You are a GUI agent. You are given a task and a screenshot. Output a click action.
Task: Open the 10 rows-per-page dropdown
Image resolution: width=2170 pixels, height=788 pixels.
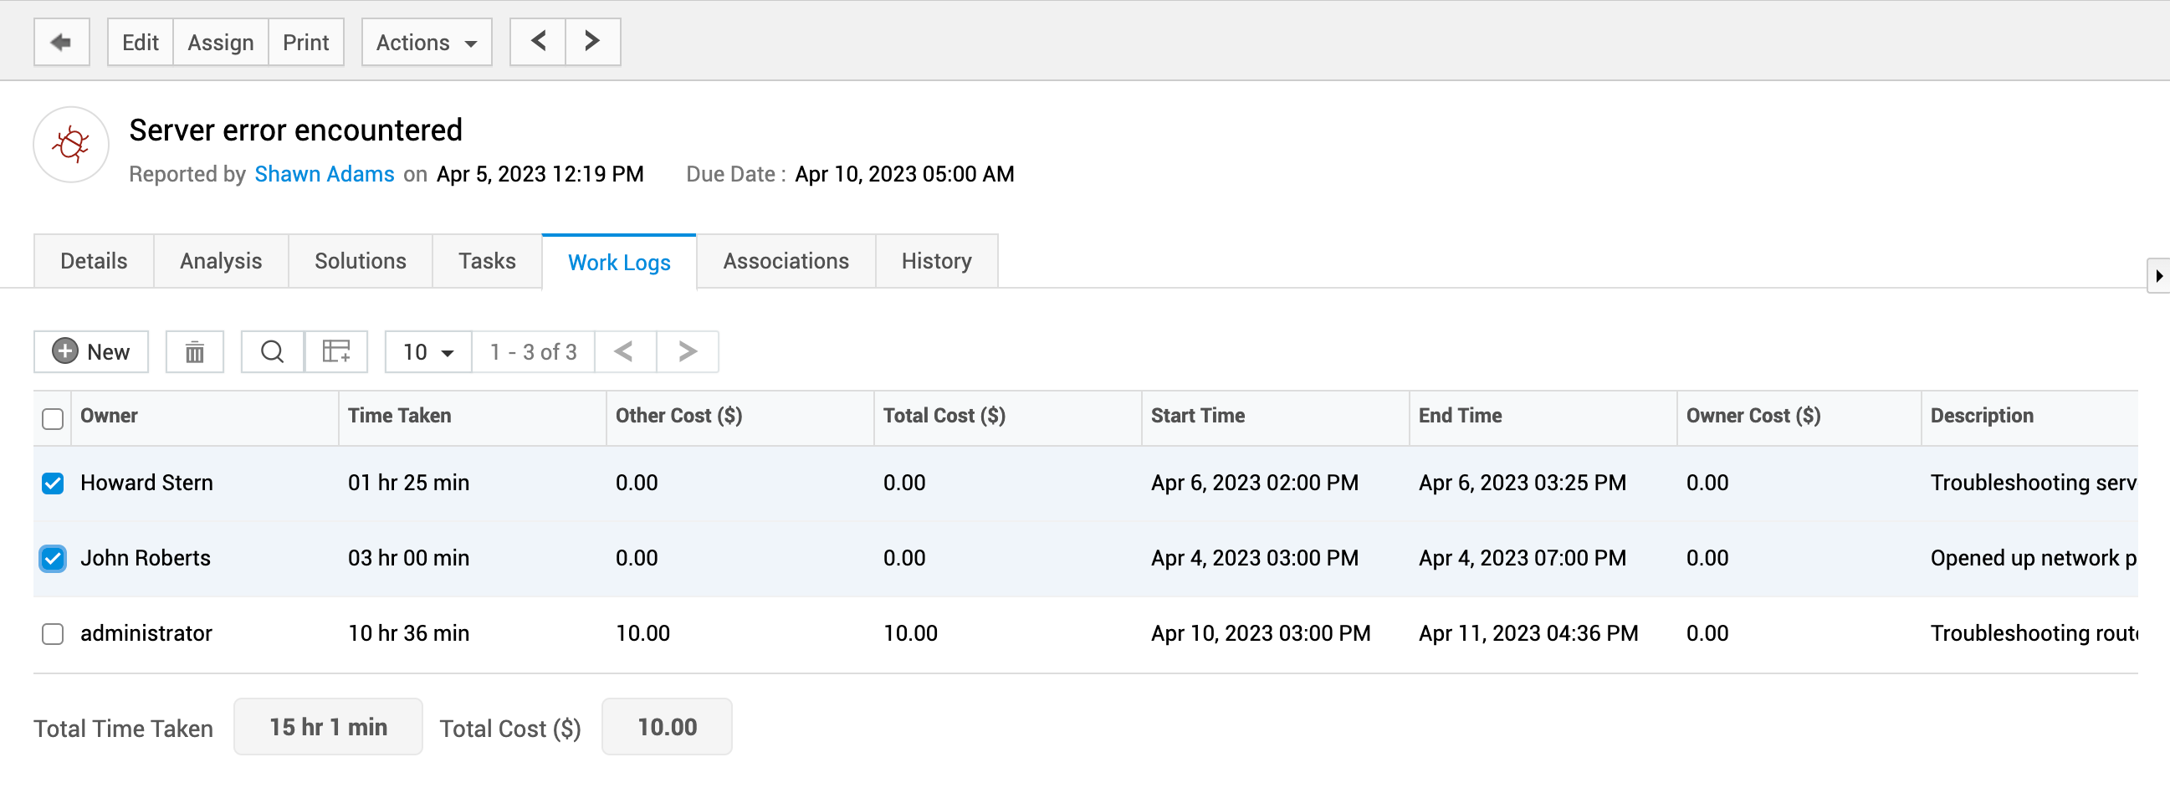pyautogui.click(x=428, y=352)
